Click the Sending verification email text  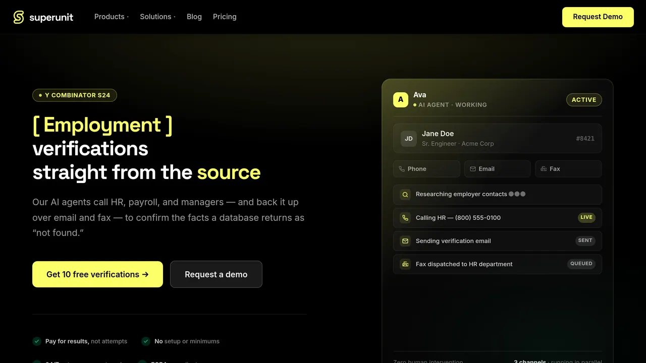point(453,241)
